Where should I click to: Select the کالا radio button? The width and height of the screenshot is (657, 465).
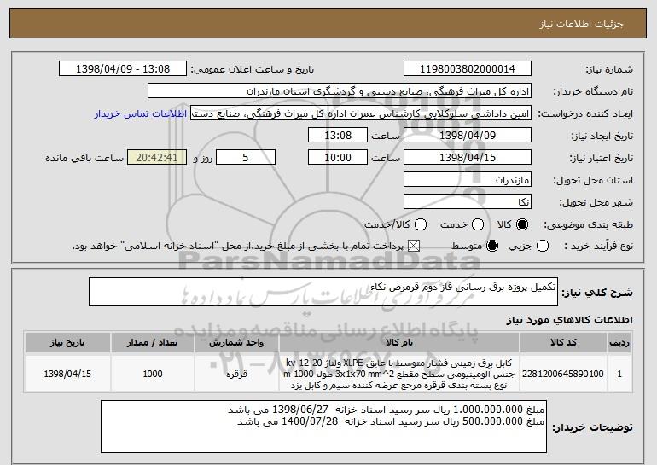pyautogui.click(x=522, y=224)
